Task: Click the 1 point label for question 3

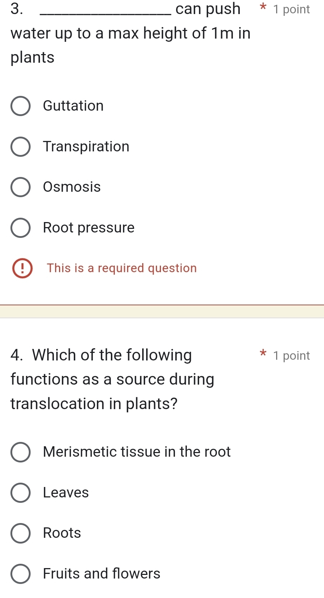Action: (x=292, y=9)
